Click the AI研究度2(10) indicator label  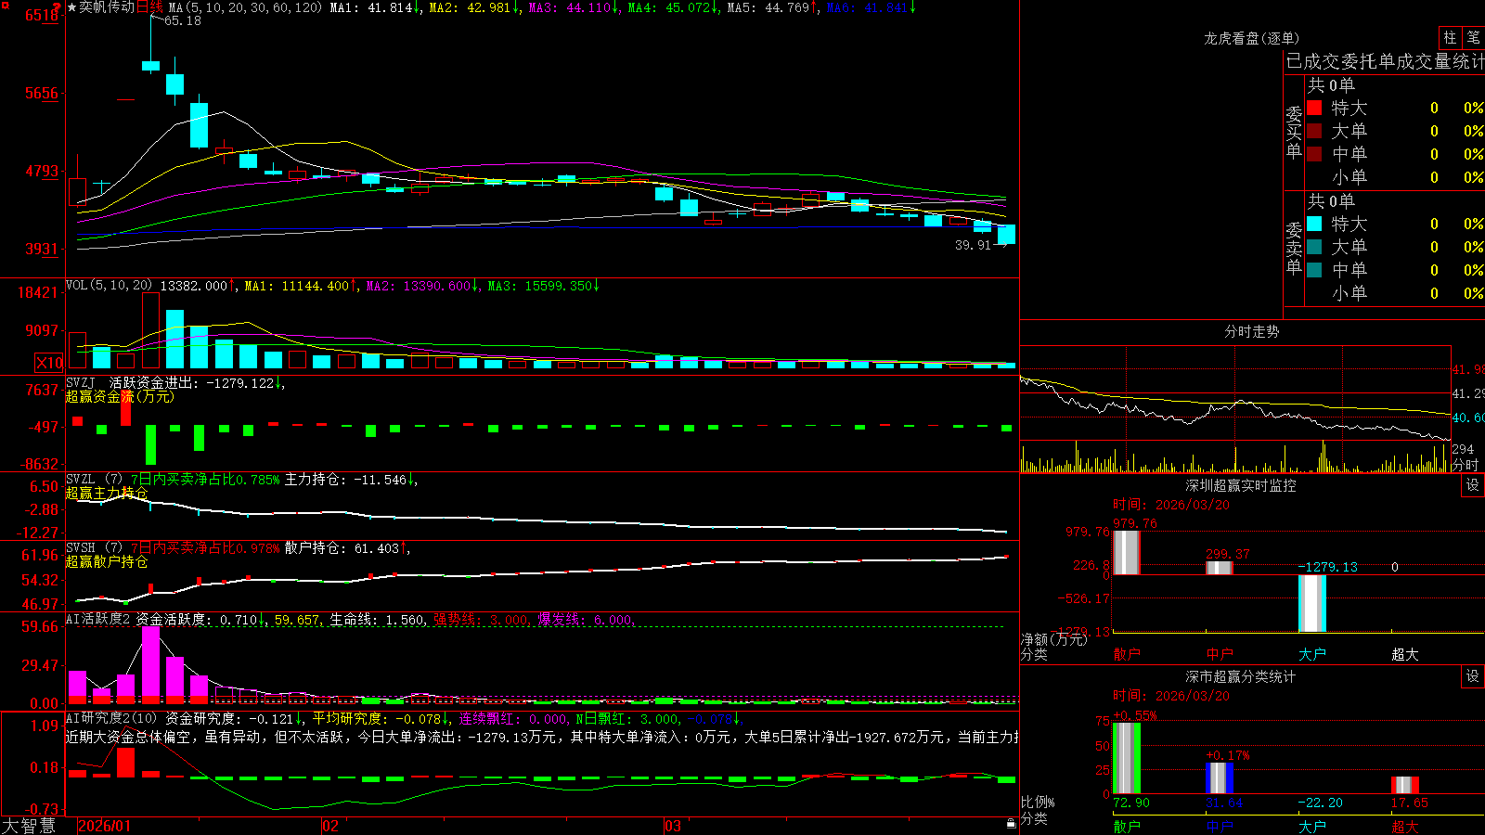pyautogui.click(x=111, y=718)
